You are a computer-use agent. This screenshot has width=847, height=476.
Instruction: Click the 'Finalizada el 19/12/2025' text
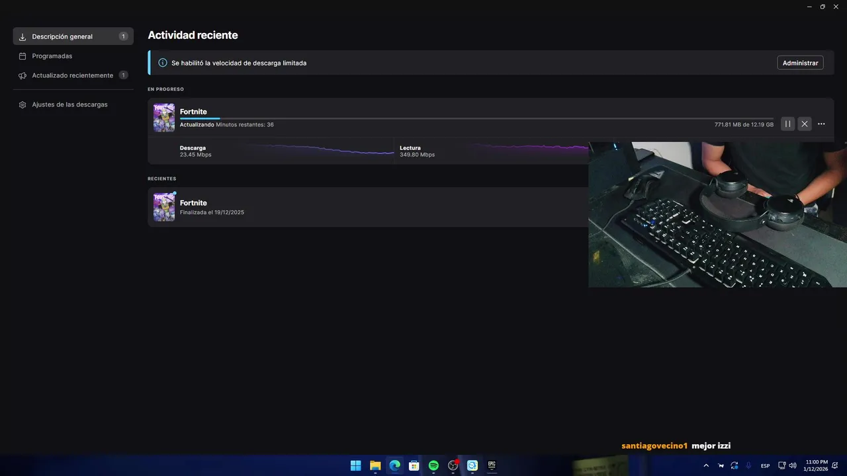tap(212, 212)
